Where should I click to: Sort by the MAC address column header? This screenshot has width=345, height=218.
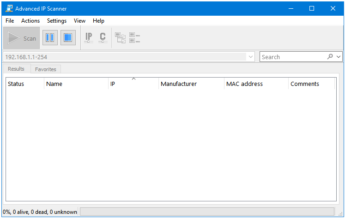256,84
